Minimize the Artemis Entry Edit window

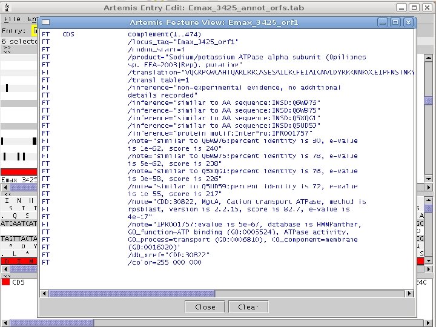401,7
